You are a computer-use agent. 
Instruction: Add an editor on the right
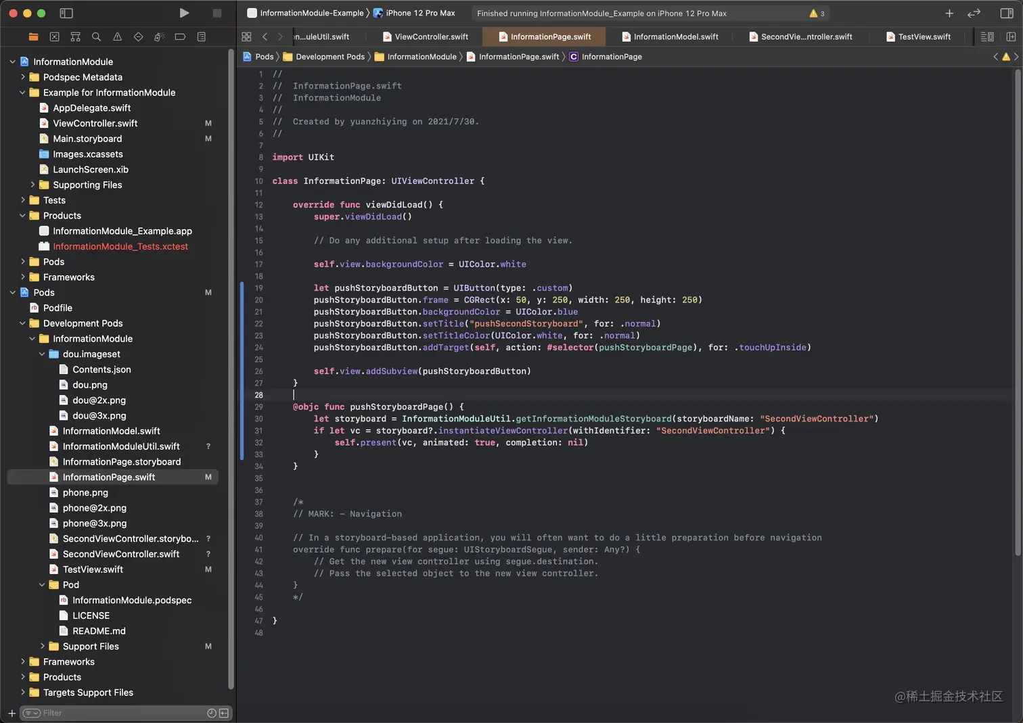1011,37
